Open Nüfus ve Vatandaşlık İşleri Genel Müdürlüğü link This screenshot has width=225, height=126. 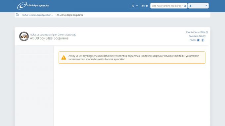pos(53,35)
